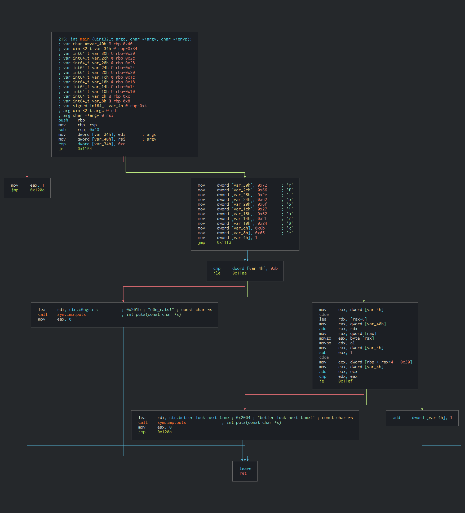Follow the 'je 0x11ef' jump
The width and height of the screenshot is (465, 513).
click(x=336, y=381)
